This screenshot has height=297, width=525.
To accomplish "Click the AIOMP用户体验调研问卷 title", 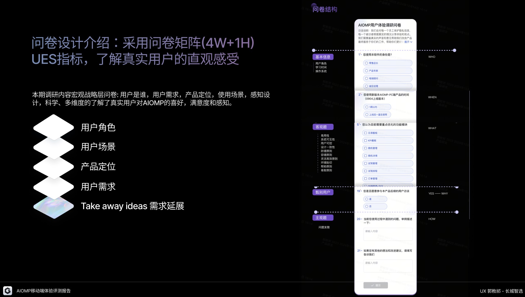I will 379,25.
